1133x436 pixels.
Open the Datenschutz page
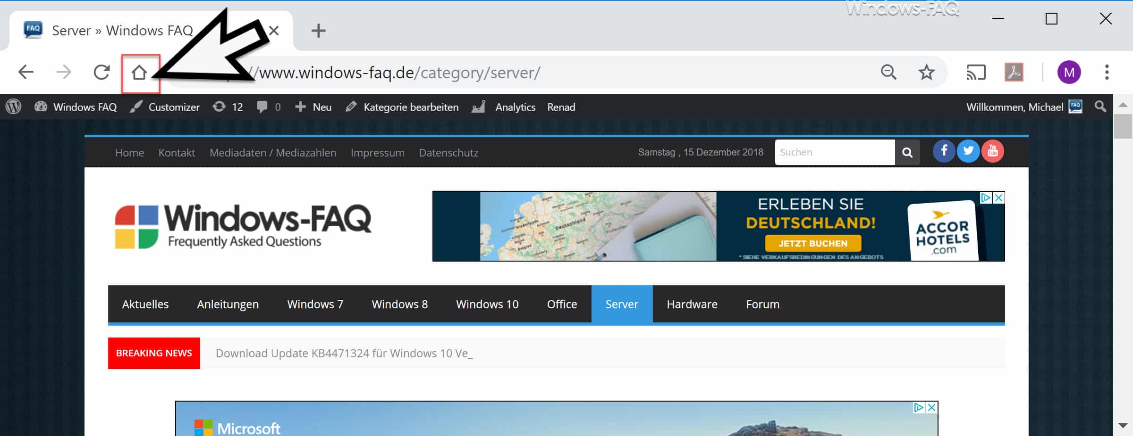coord(448,153)
